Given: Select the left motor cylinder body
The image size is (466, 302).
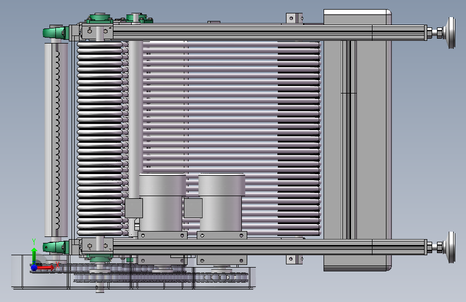Looking at the screenshot, I should [162, 203].
